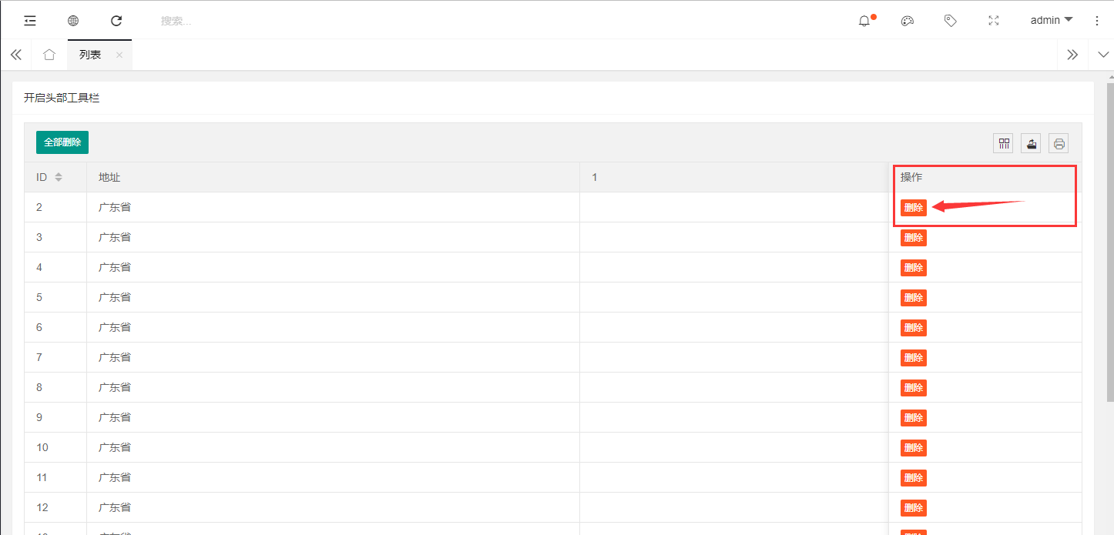Viewport: 1114px width, 535px height.
Task: Print the table using the printer icon
Action: click(1059, 143)
